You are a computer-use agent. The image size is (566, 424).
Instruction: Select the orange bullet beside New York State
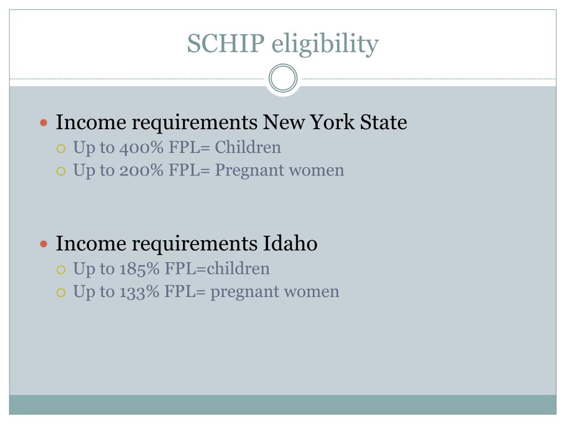(x=44, y=123)
